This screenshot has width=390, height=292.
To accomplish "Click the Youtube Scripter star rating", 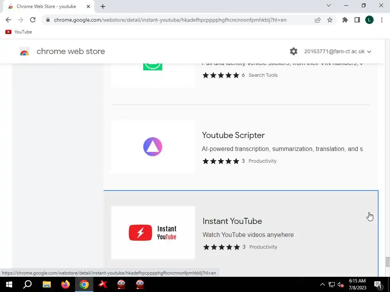I will (221, 161).
